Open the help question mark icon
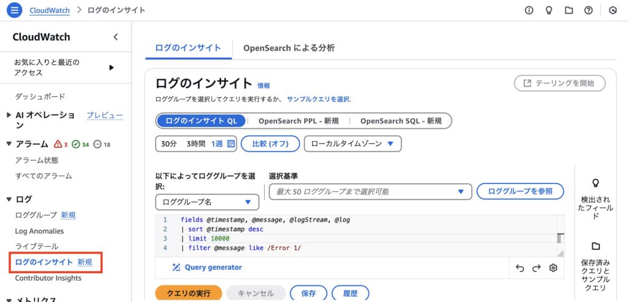Image resolution: width=629 pixels, height=302 pixels. [x=588, y=11]
